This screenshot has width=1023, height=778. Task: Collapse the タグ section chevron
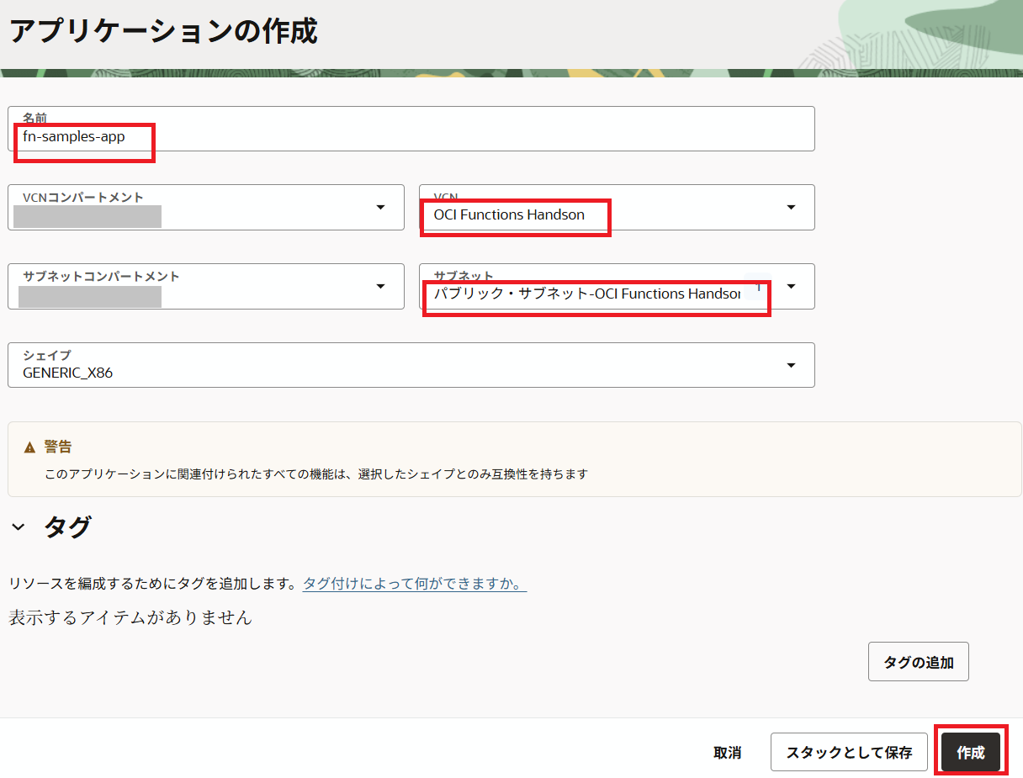coord(19,527)
